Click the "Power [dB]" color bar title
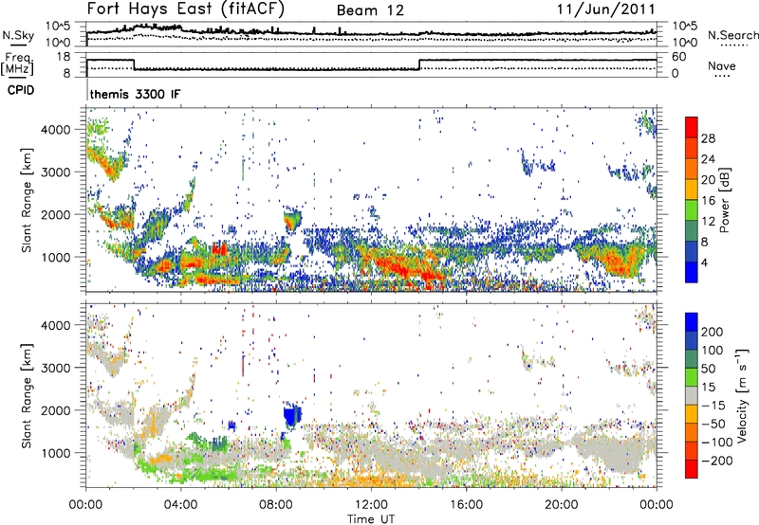The image size is (759, 525). (x=725, y=200)
